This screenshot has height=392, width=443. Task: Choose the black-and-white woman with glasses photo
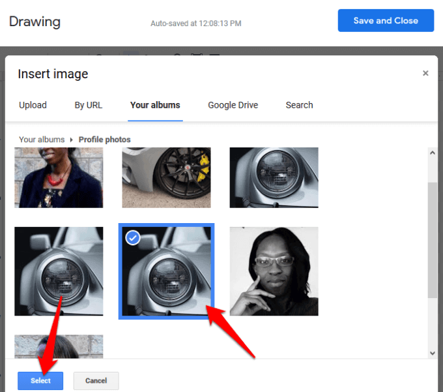pyautogui.click(x=274, y=271)
